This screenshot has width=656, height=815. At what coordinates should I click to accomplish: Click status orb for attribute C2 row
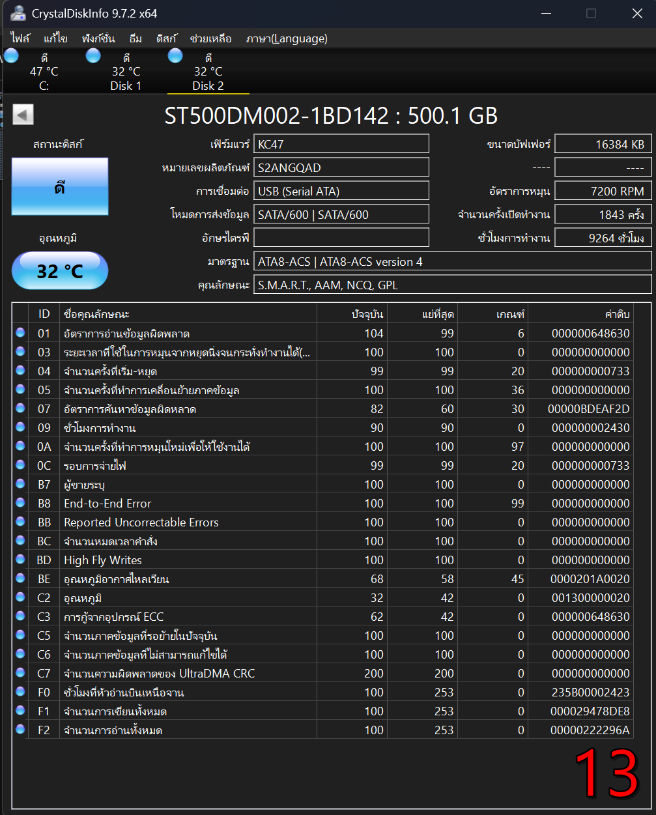(x=20, y=597)
